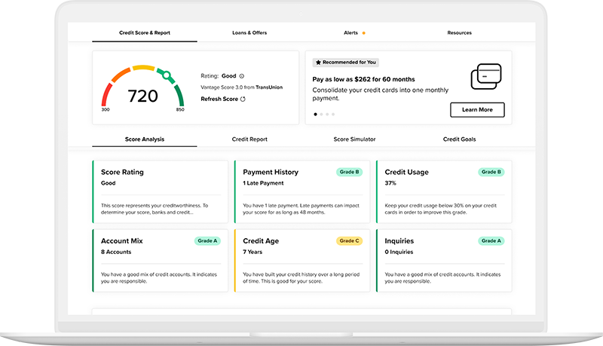
Task: Switch to the Score Simulator tab
Action: point(354,139)
